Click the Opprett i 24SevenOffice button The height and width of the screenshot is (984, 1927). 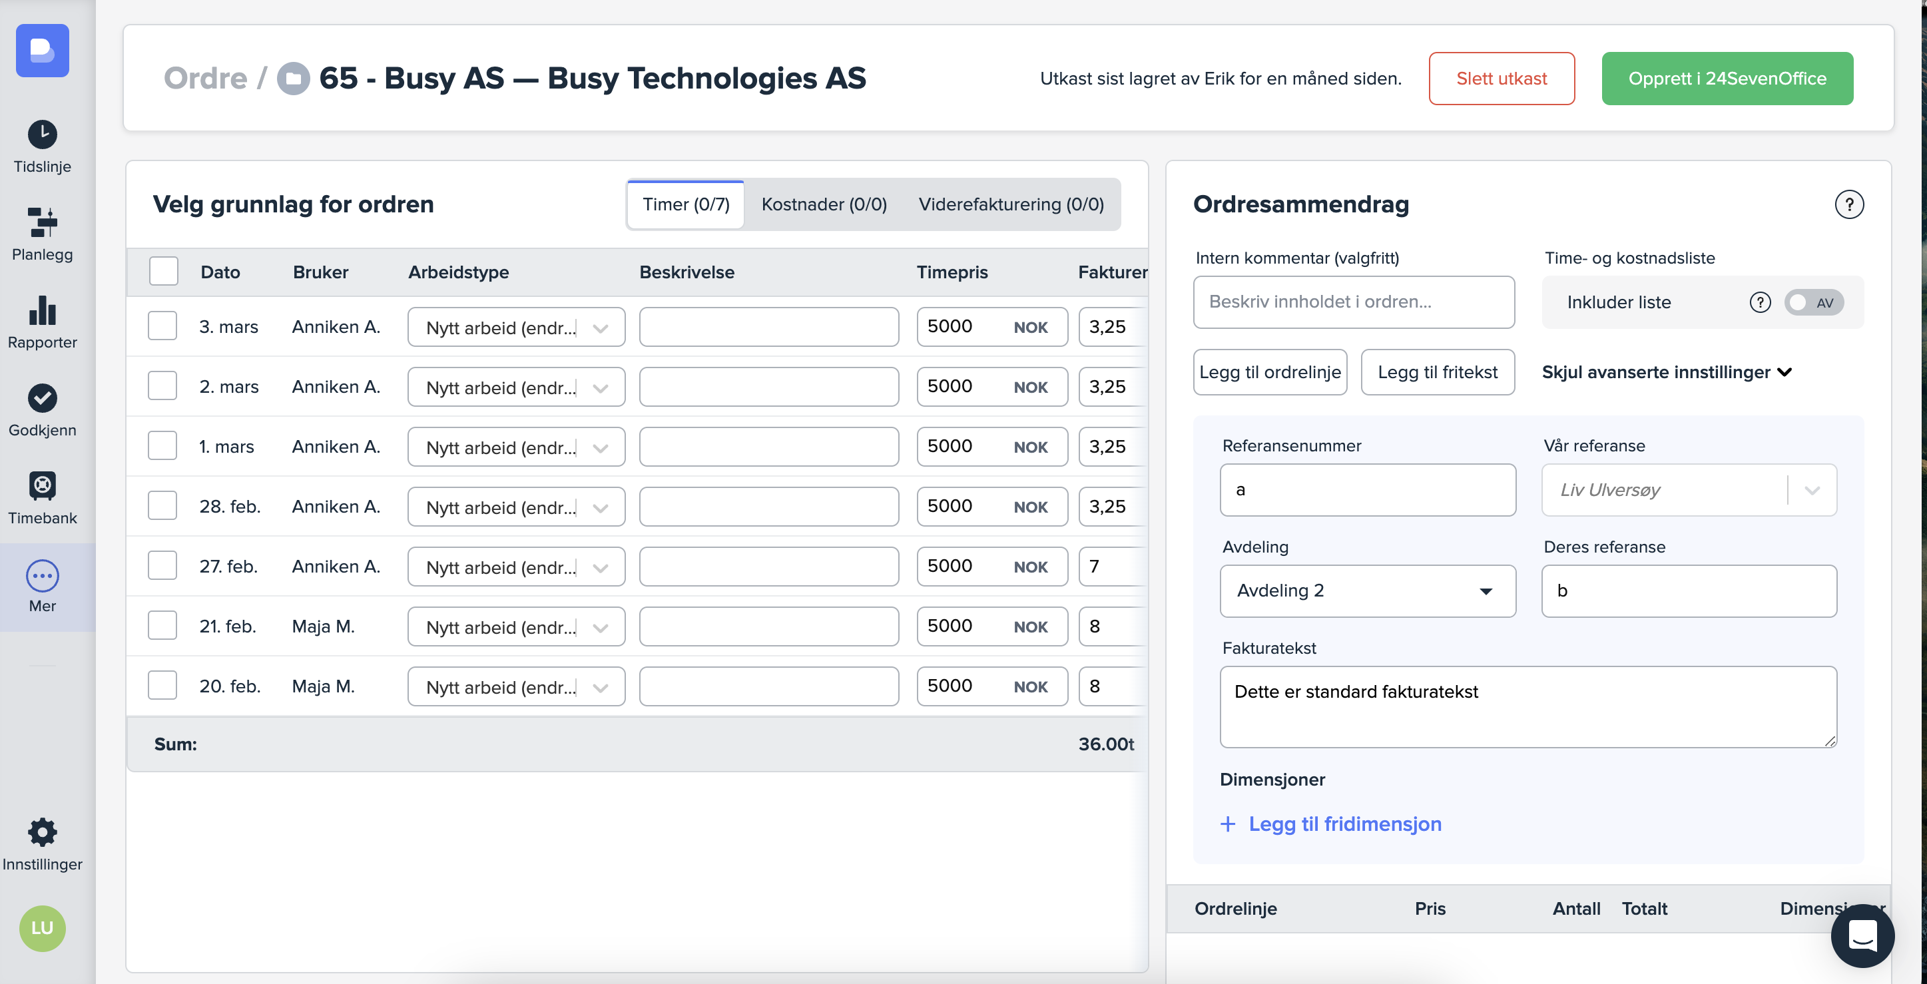point(1727,79)
